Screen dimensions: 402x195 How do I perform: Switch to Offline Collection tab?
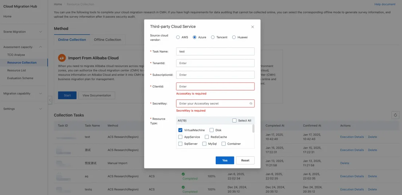coord(108,40)
